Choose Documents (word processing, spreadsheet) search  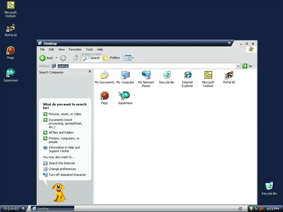tap(63, 123)
